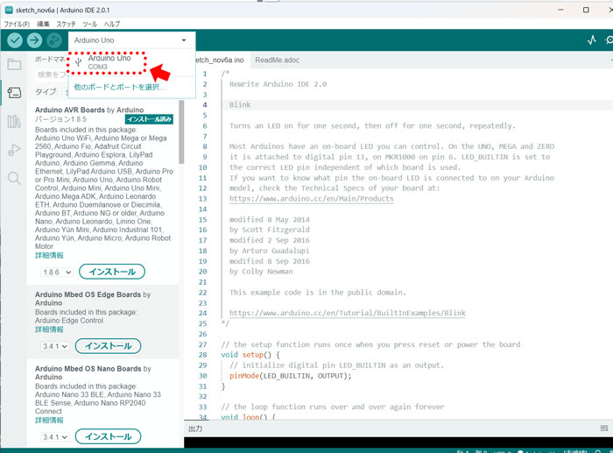Open the Search sidebar icon

[x=14, y=179]
